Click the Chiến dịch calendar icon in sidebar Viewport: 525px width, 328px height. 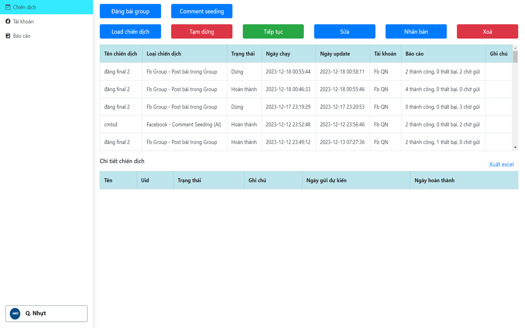(8, 7)
